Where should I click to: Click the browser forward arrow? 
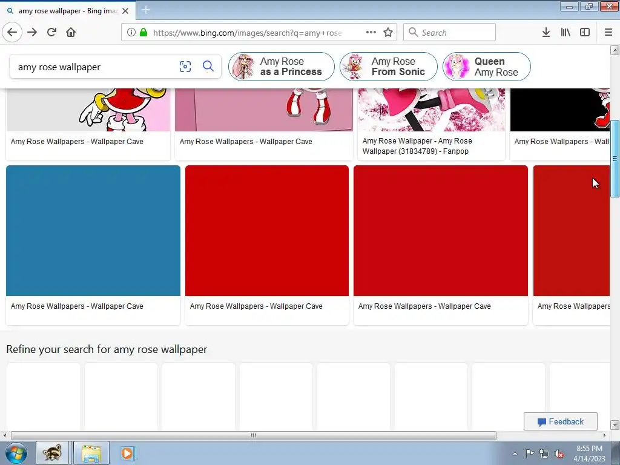click(x=32, y=32)
